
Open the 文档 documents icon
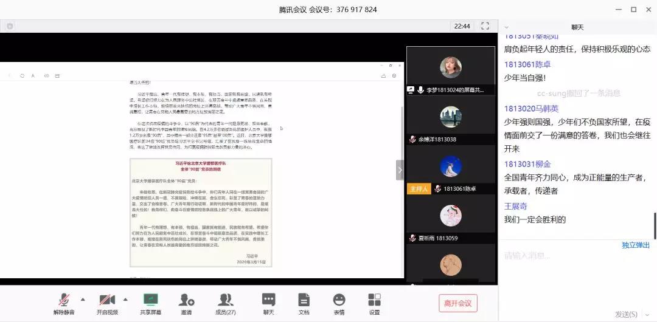[x=304, y=303]
